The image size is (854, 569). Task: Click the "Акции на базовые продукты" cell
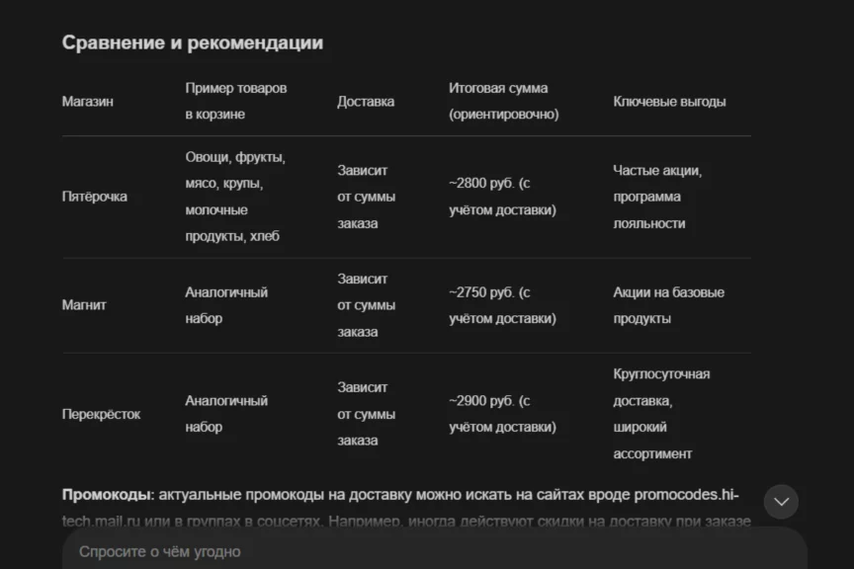[668, 305]
